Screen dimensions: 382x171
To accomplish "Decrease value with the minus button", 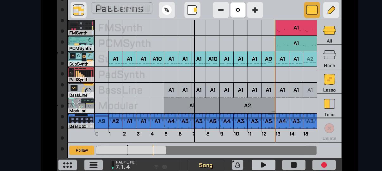I will (x=221, y=10).
